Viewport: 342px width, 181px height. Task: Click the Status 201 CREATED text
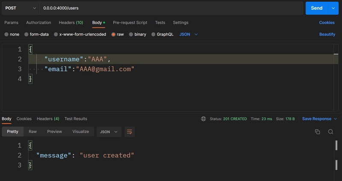(228, 119)
